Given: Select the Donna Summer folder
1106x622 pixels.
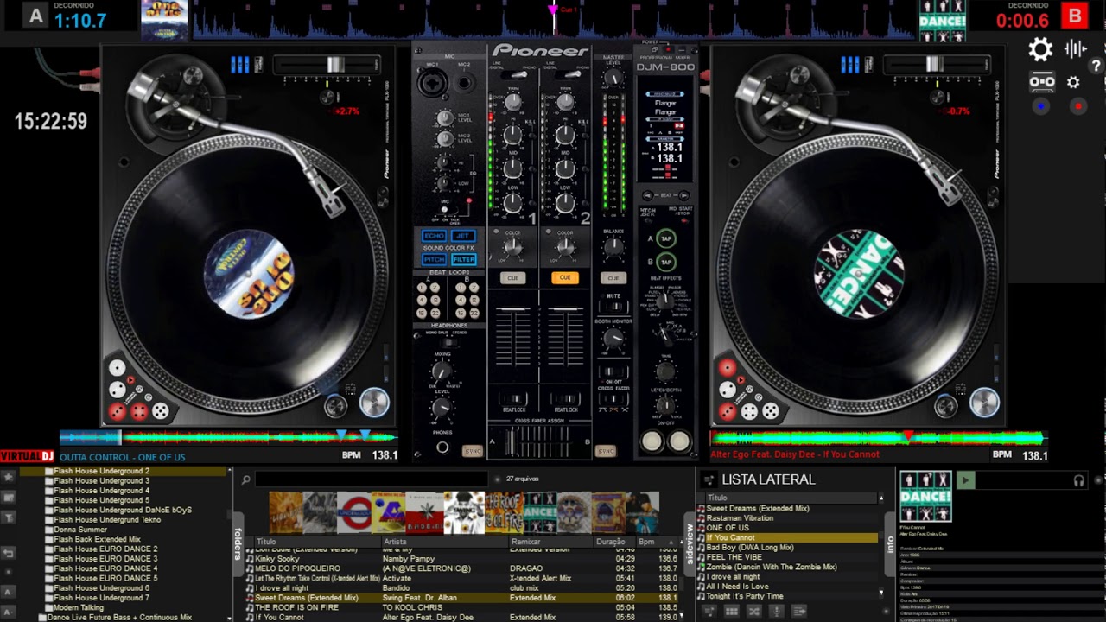Looking at the screenshot, I should [x=80, y=530].
